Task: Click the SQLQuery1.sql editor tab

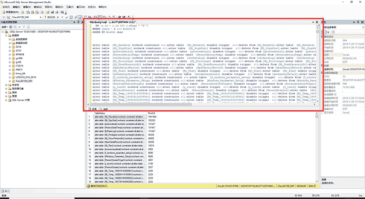Action: [x=113, y=22]
